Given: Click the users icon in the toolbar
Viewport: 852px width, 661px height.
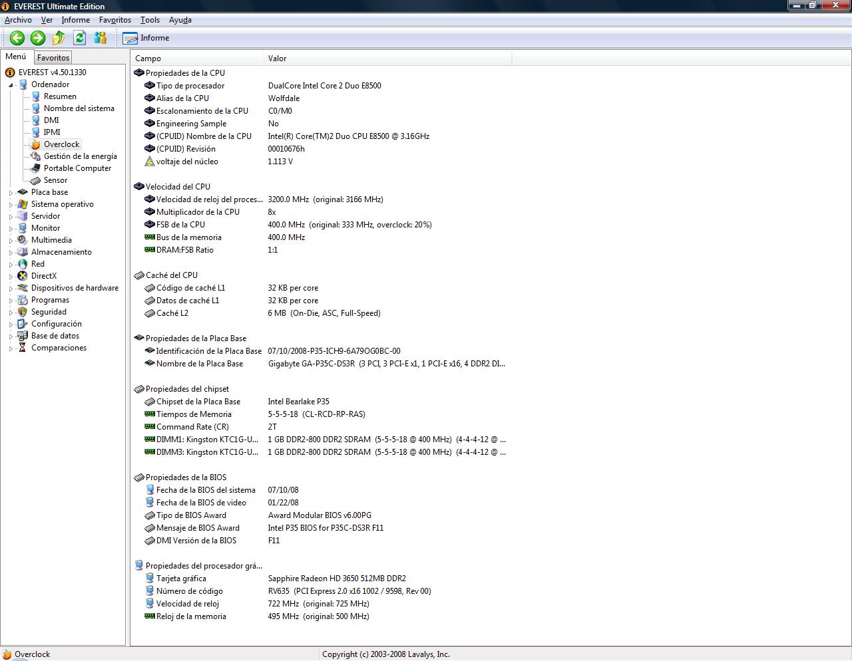Looking at the screenshot, I should tap(101, 38).
